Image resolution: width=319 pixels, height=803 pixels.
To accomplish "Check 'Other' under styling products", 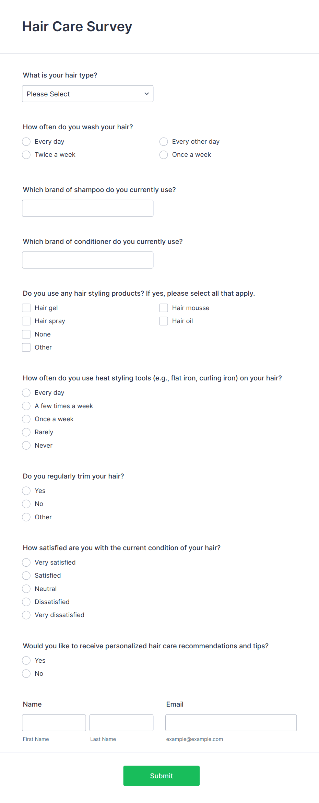I will [26, 347].
